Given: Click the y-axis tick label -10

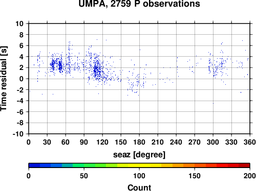Looking at the screenshot, I should (x=18, y=134).
